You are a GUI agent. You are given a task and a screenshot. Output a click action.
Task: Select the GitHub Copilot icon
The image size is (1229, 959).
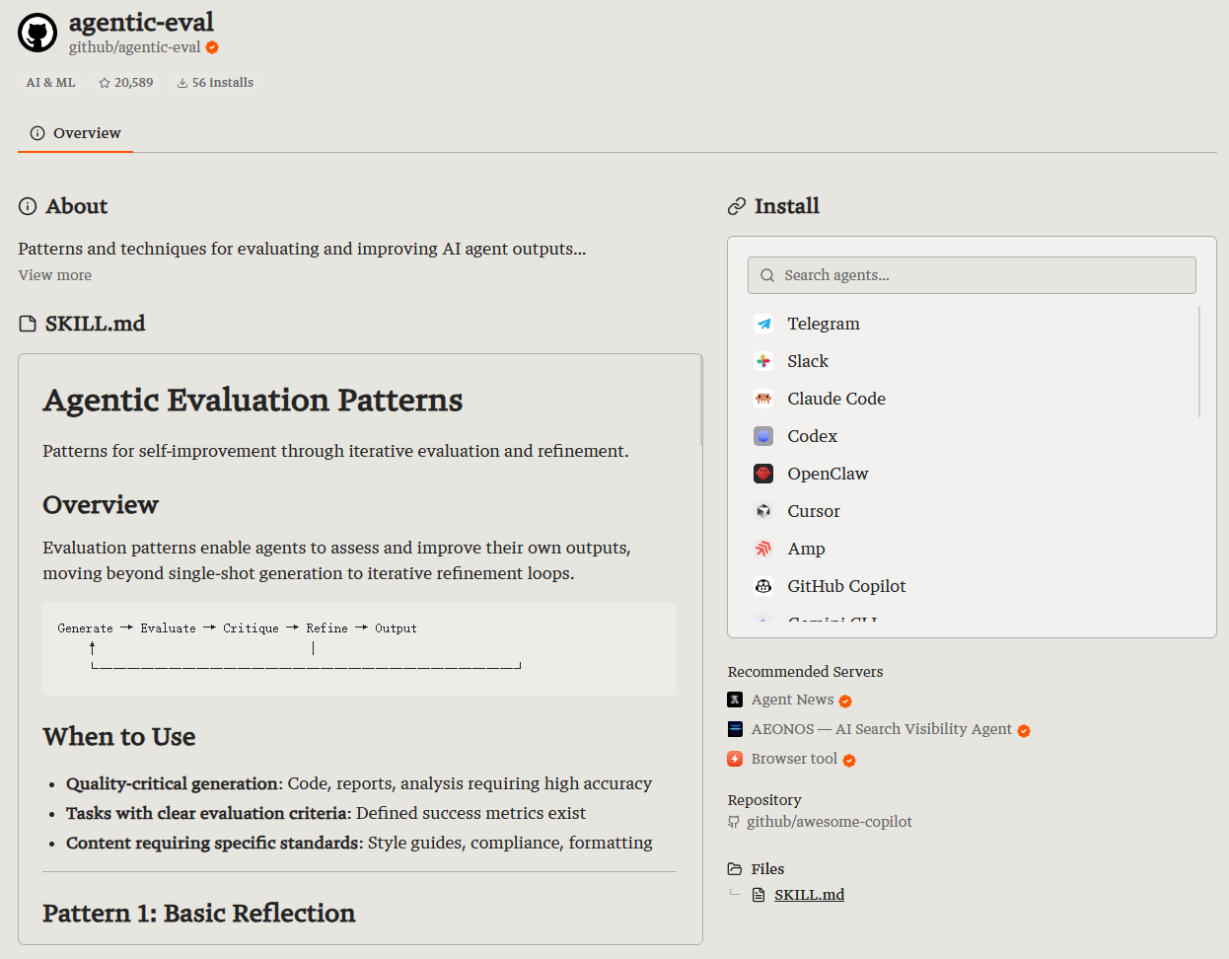[x=763, y=586]
